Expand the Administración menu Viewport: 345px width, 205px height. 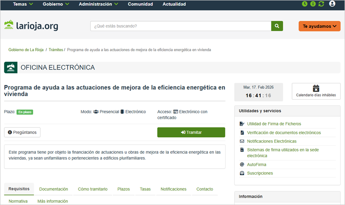[98, 4]
